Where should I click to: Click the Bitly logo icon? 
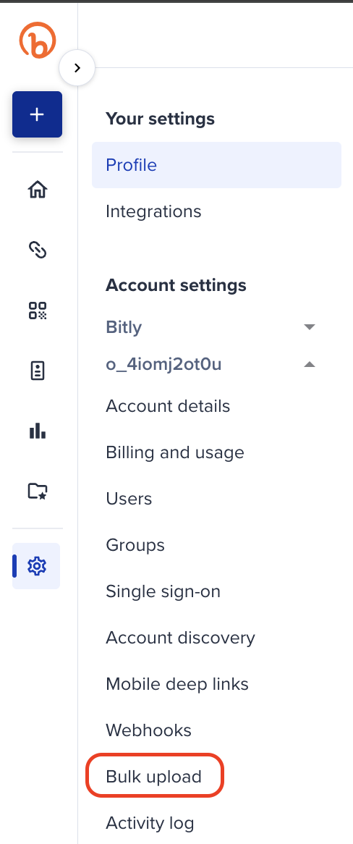point(38,40)
